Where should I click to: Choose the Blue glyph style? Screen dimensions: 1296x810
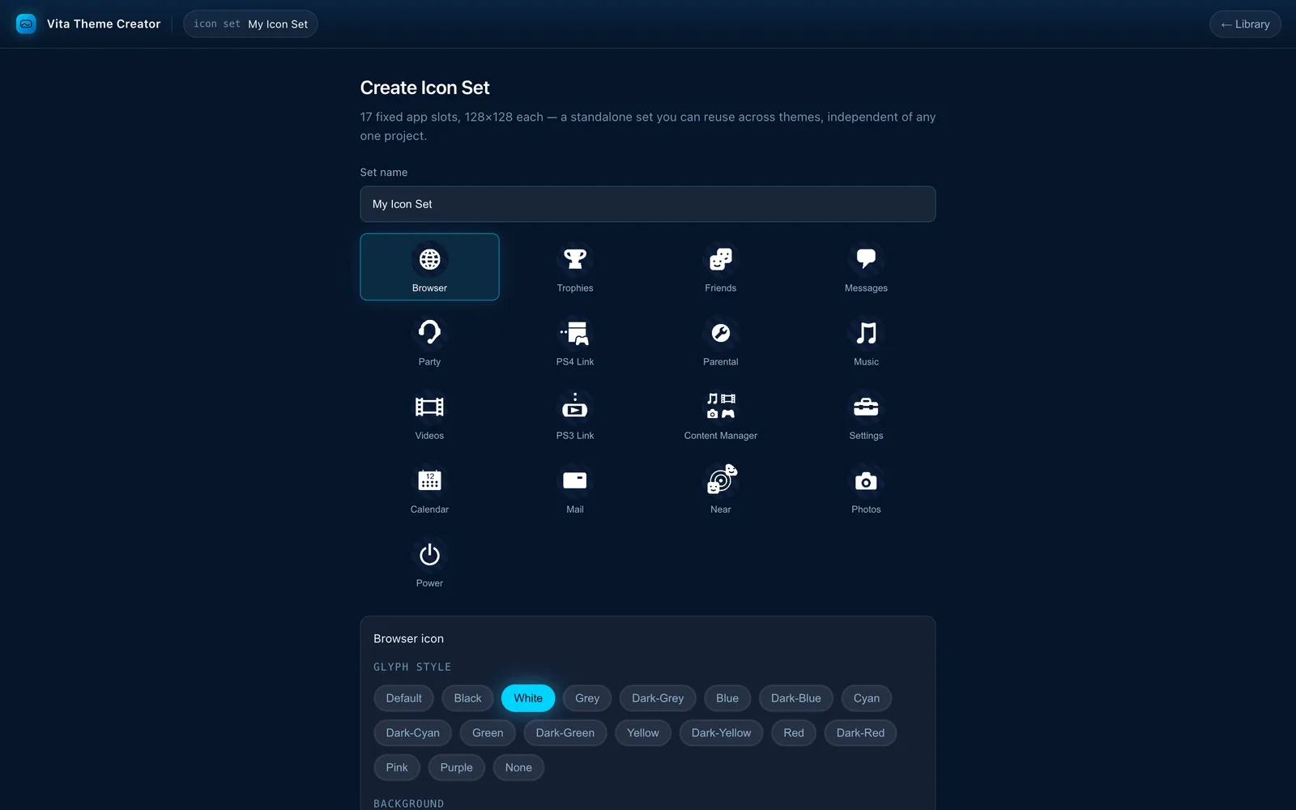pyautogui.click(x=727, y=698)
